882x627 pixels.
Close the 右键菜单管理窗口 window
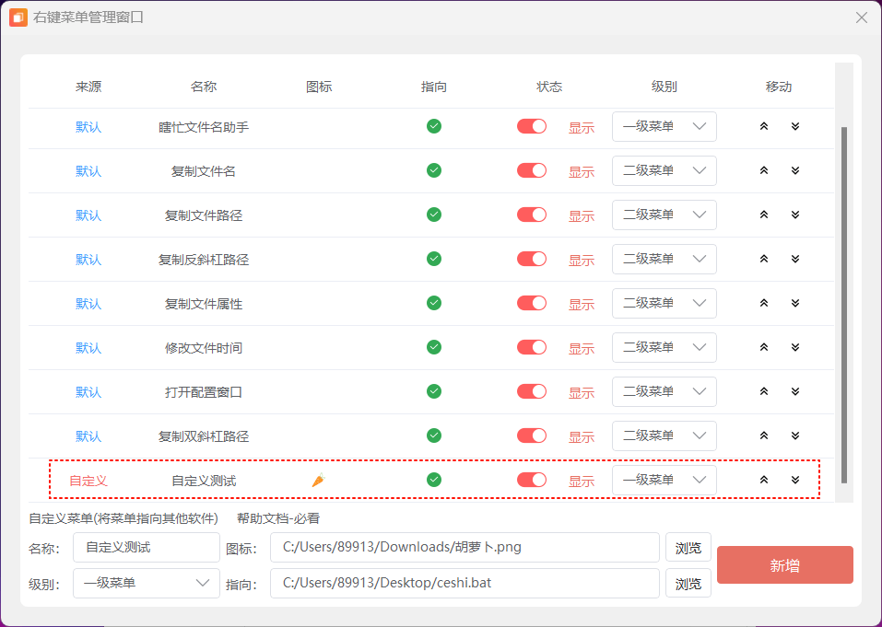(x=861, y=17)
